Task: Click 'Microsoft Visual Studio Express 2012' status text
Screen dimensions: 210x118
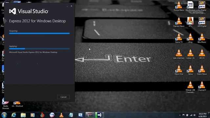Action: point(33,52)
